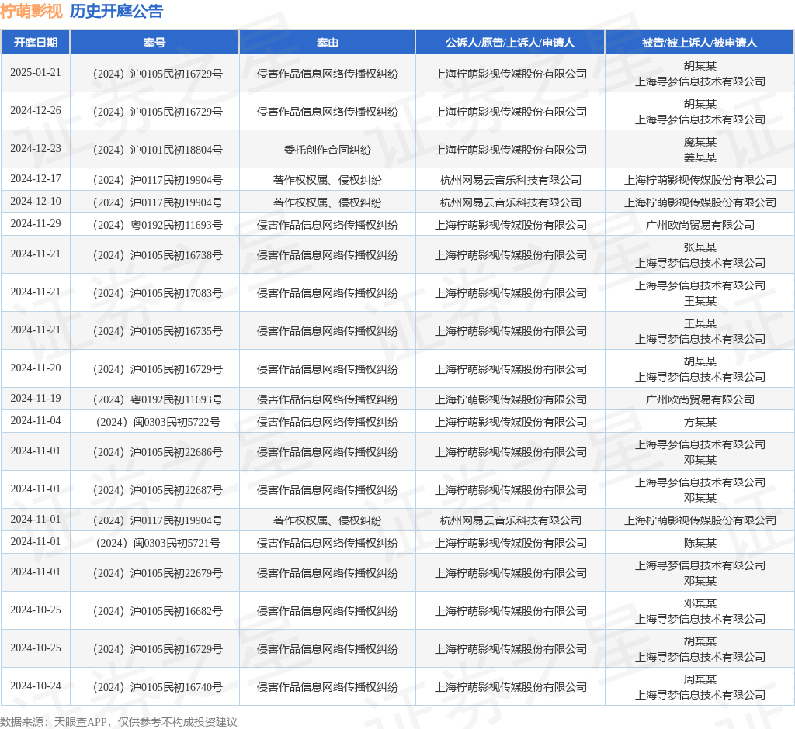The width and height of the screenshot is (795, 729).
Task: Click case number 沪0105民初22679号
Action: [x=158, y=573]
